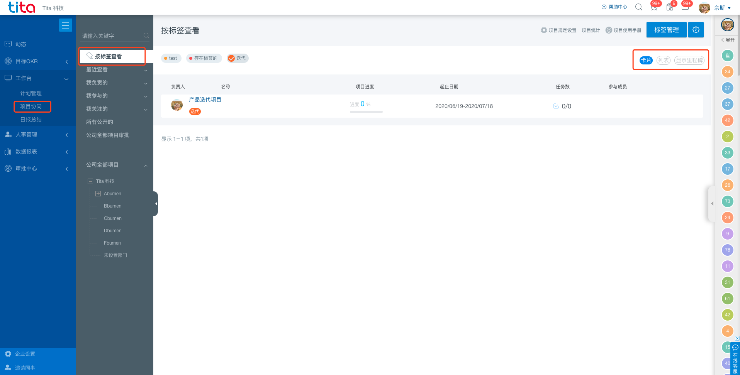Collapse the project sidebar panel handle

point(156,204)
